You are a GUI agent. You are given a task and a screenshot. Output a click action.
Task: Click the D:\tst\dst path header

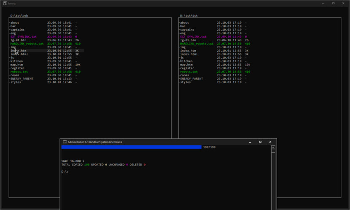click(x=189, y=16)
